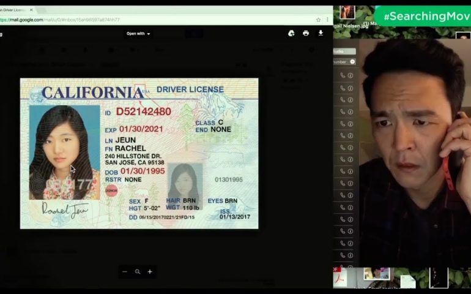This screenshot has width=471, height=294.
Task: Open the dark portrait thumbnail at the desktop bottom
Action: click(x=439, y=277)
